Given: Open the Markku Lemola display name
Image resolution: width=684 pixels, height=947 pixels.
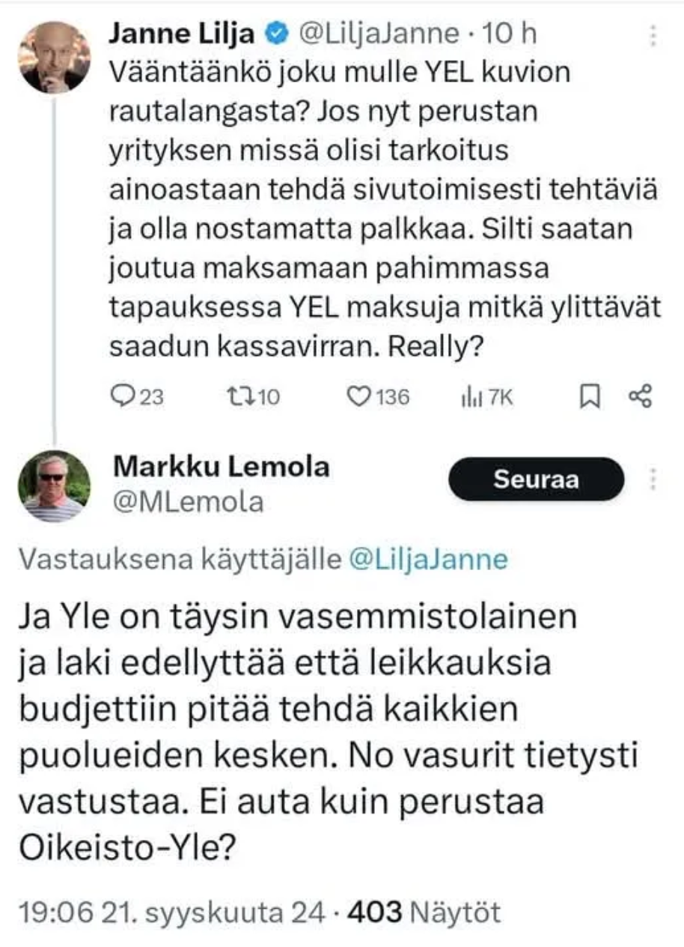Looking at the screenshot, I should pyautogui.click(x=221, y=467).
